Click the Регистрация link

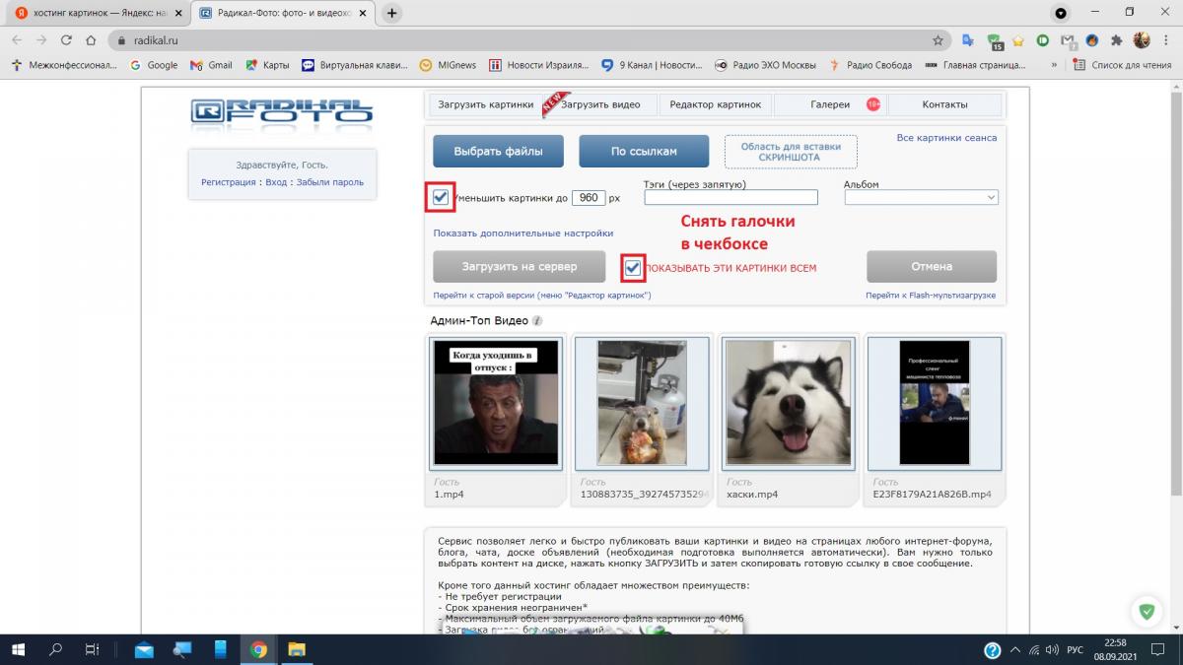(229, 182)
